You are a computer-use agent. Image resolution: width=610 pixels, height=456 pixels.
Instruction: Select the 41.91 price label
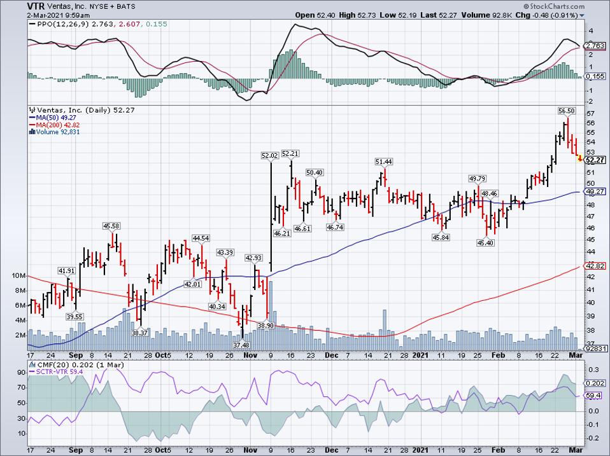click(66, 271)
